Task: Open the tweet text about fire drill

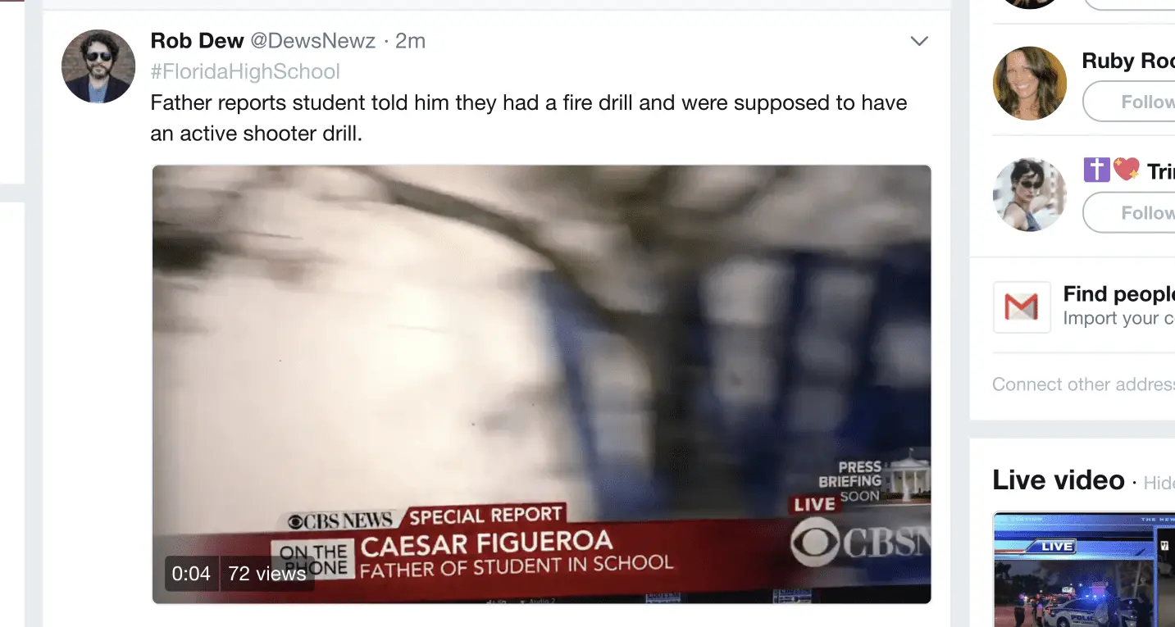Action: (x=529, y=118)
